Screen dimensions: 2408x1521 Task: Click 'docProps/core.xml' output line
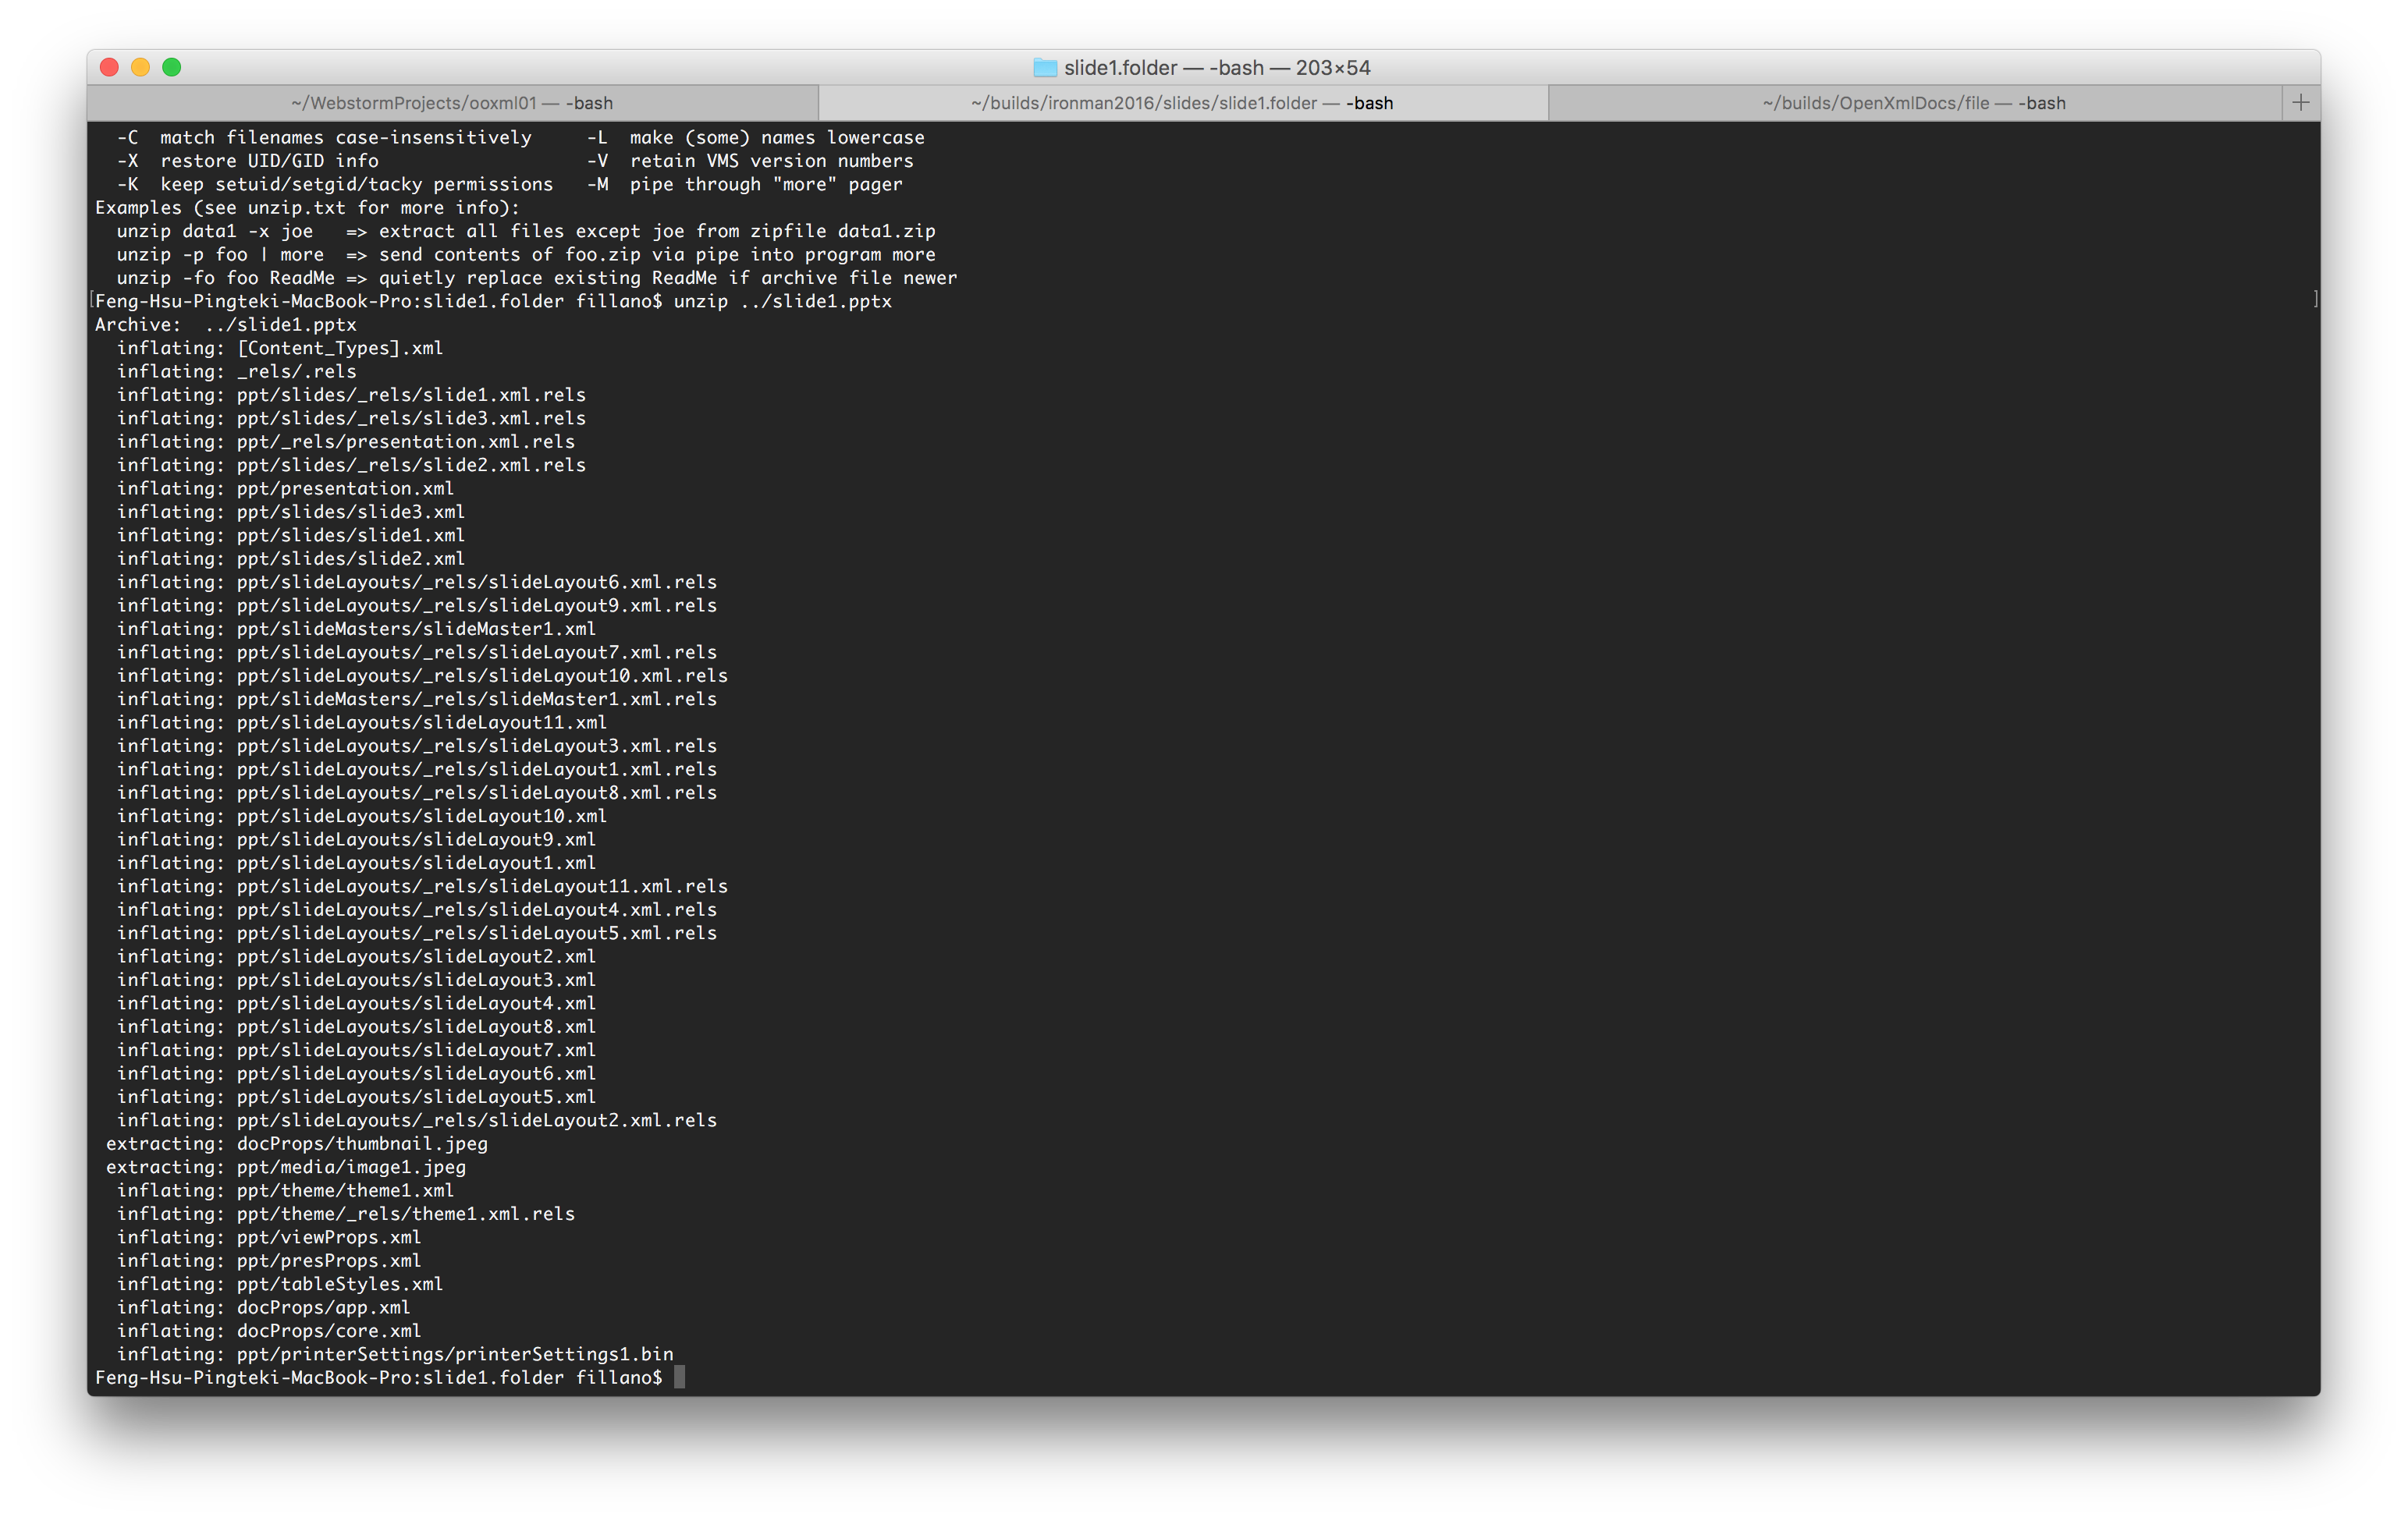[269, 1331]
